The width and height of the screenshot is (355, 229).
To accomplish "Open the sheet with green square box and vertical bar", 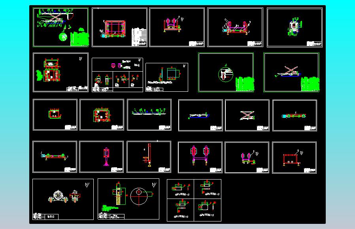I will [167, 77].
